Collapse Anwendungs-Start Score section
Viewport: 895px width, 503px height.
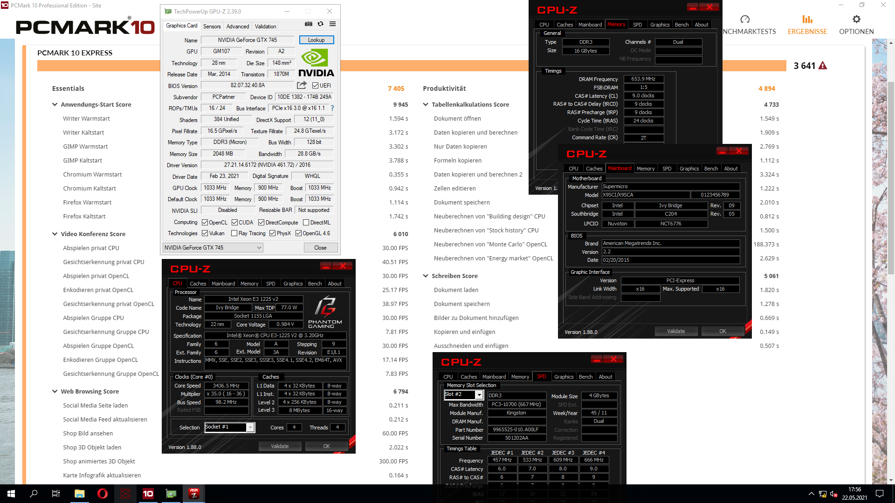point(55,105)
